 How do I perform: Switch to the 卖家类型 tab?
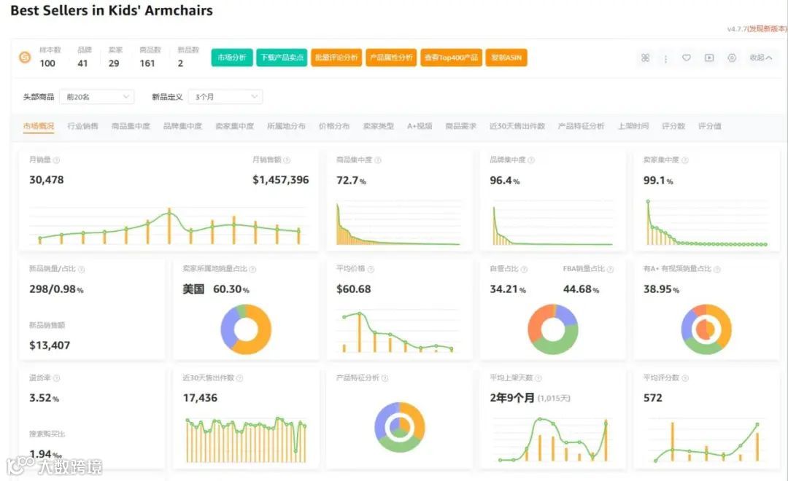(379, 126)
